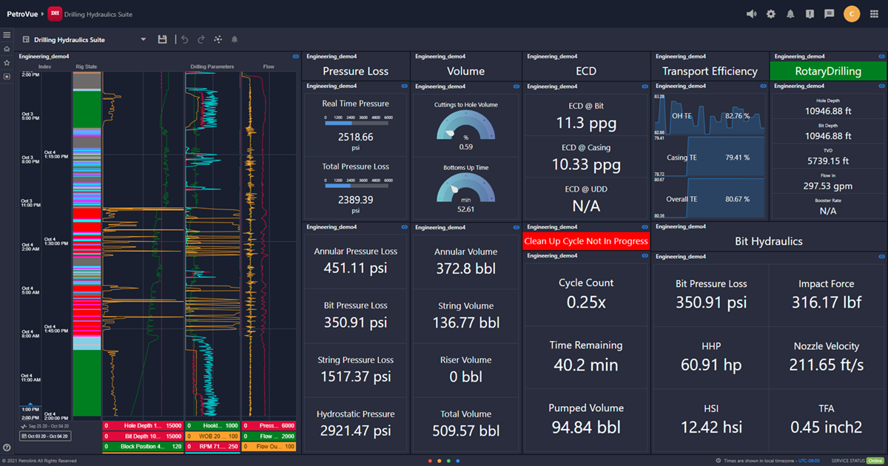Toggle the Flow Out curve visibility
This screenshot has height=466, width=888.
269,446
